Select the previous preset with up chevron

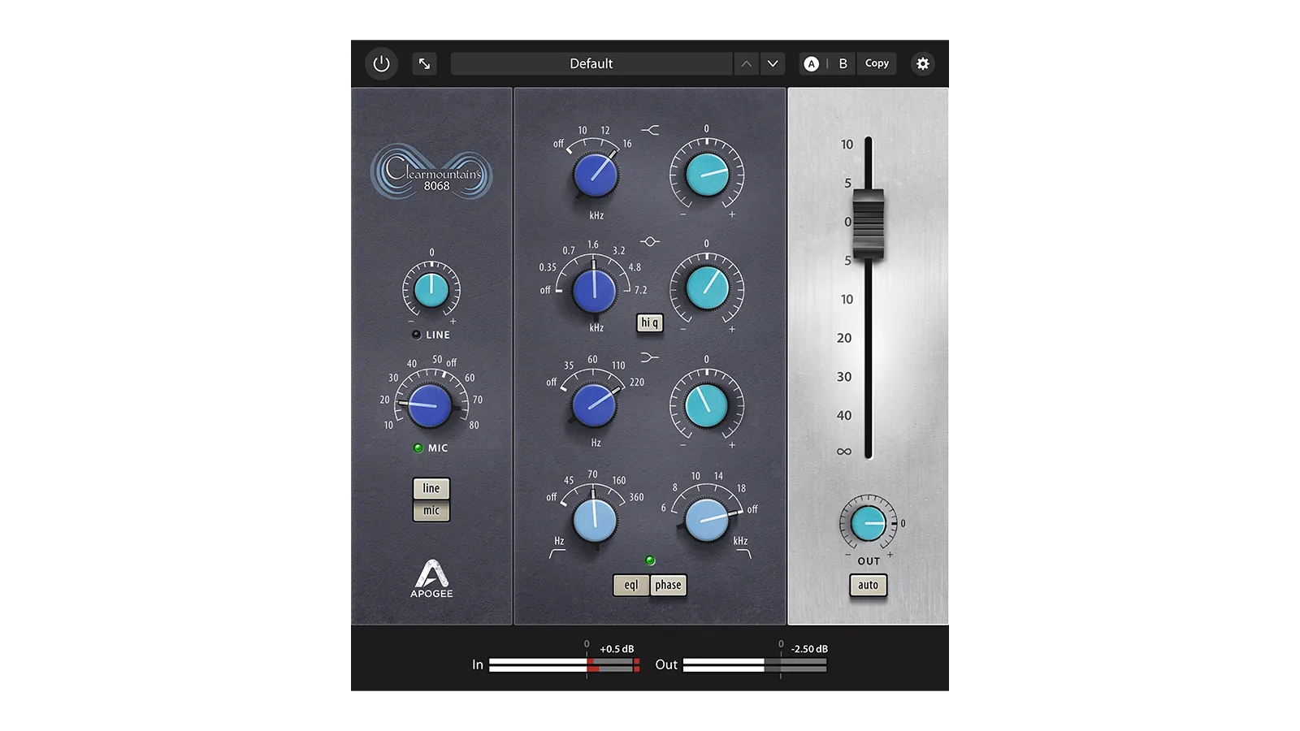[746, 63]
